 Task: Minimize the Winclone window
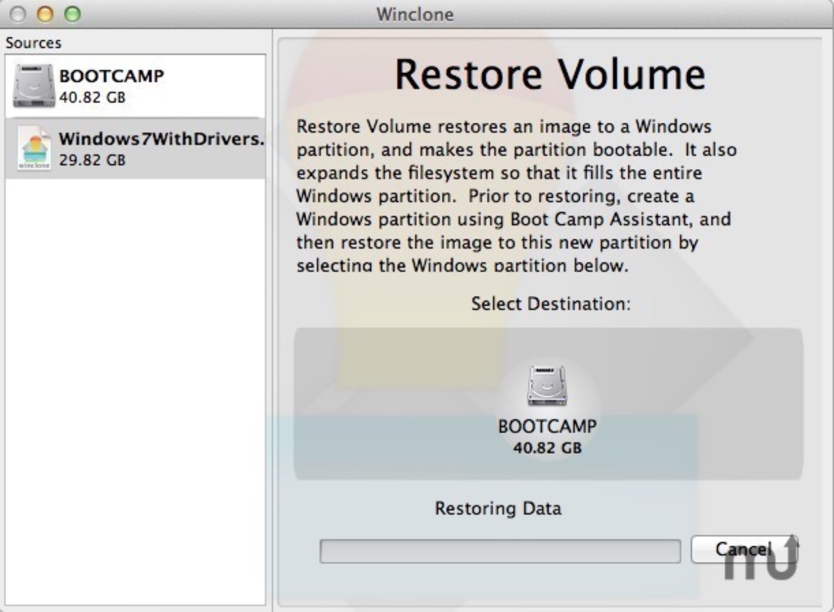click(x=45, y=14)
